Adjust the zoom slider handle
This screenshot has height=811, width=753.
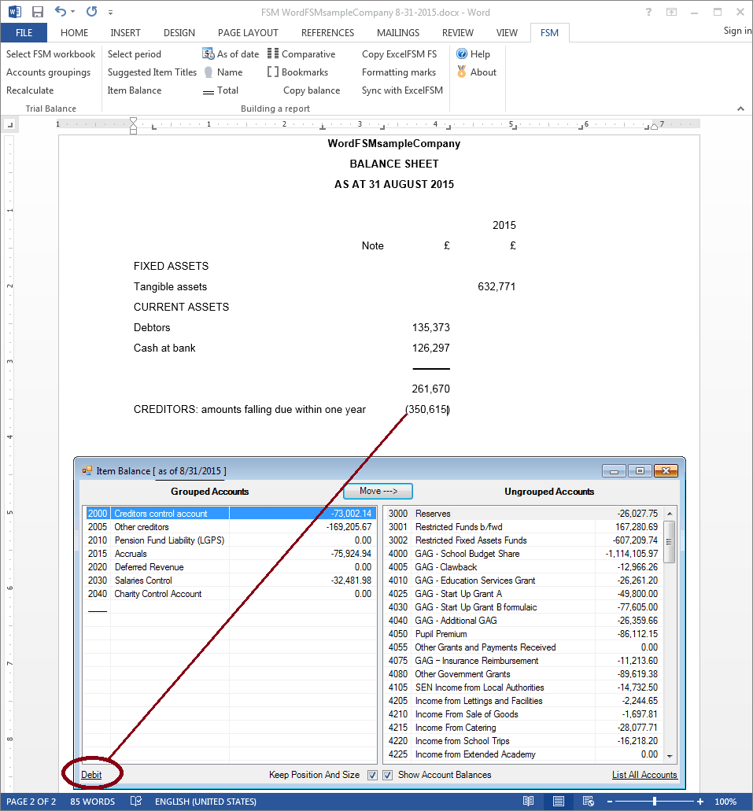pyautogui.click(x=654, y=802)
